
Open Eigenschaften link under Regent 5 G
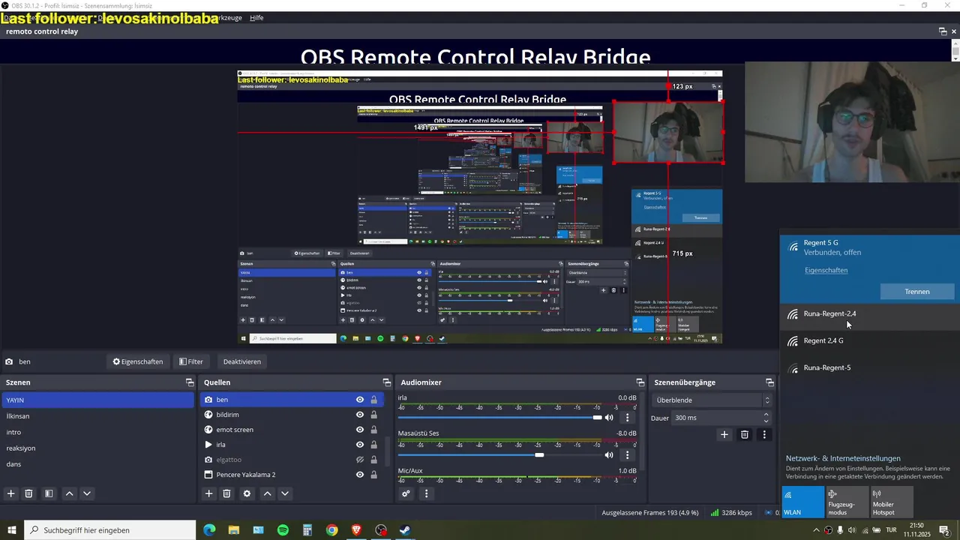826,270
